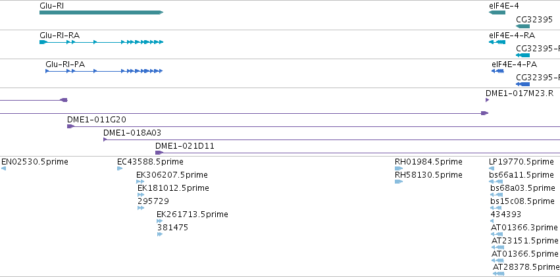Click the eIF4E-4-RA transcript glyph
This screenshot has height=277, width=560.
click(x=497, y=42)
